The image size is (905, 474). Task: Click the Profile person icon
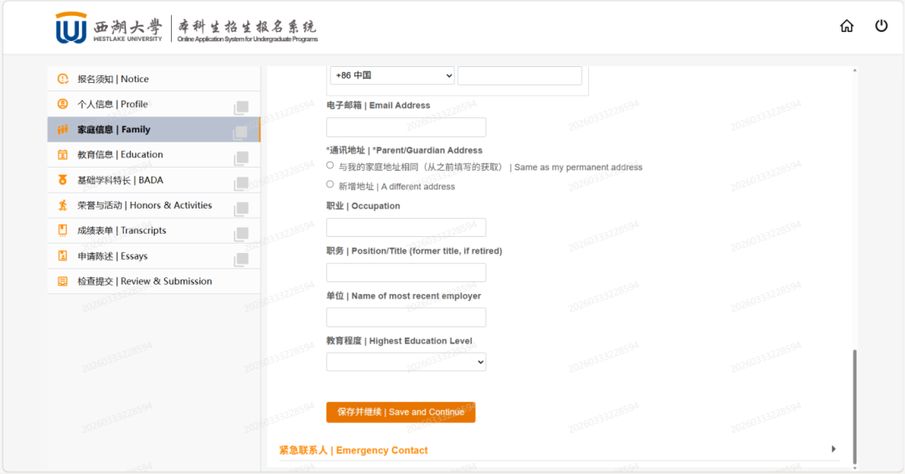(x=63, y=105)
